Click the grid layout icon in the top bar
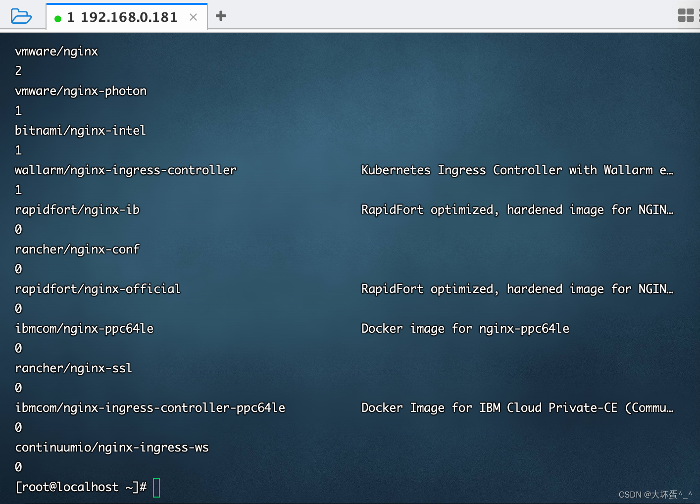Viewport: 700px width, 504px height. 686,15
